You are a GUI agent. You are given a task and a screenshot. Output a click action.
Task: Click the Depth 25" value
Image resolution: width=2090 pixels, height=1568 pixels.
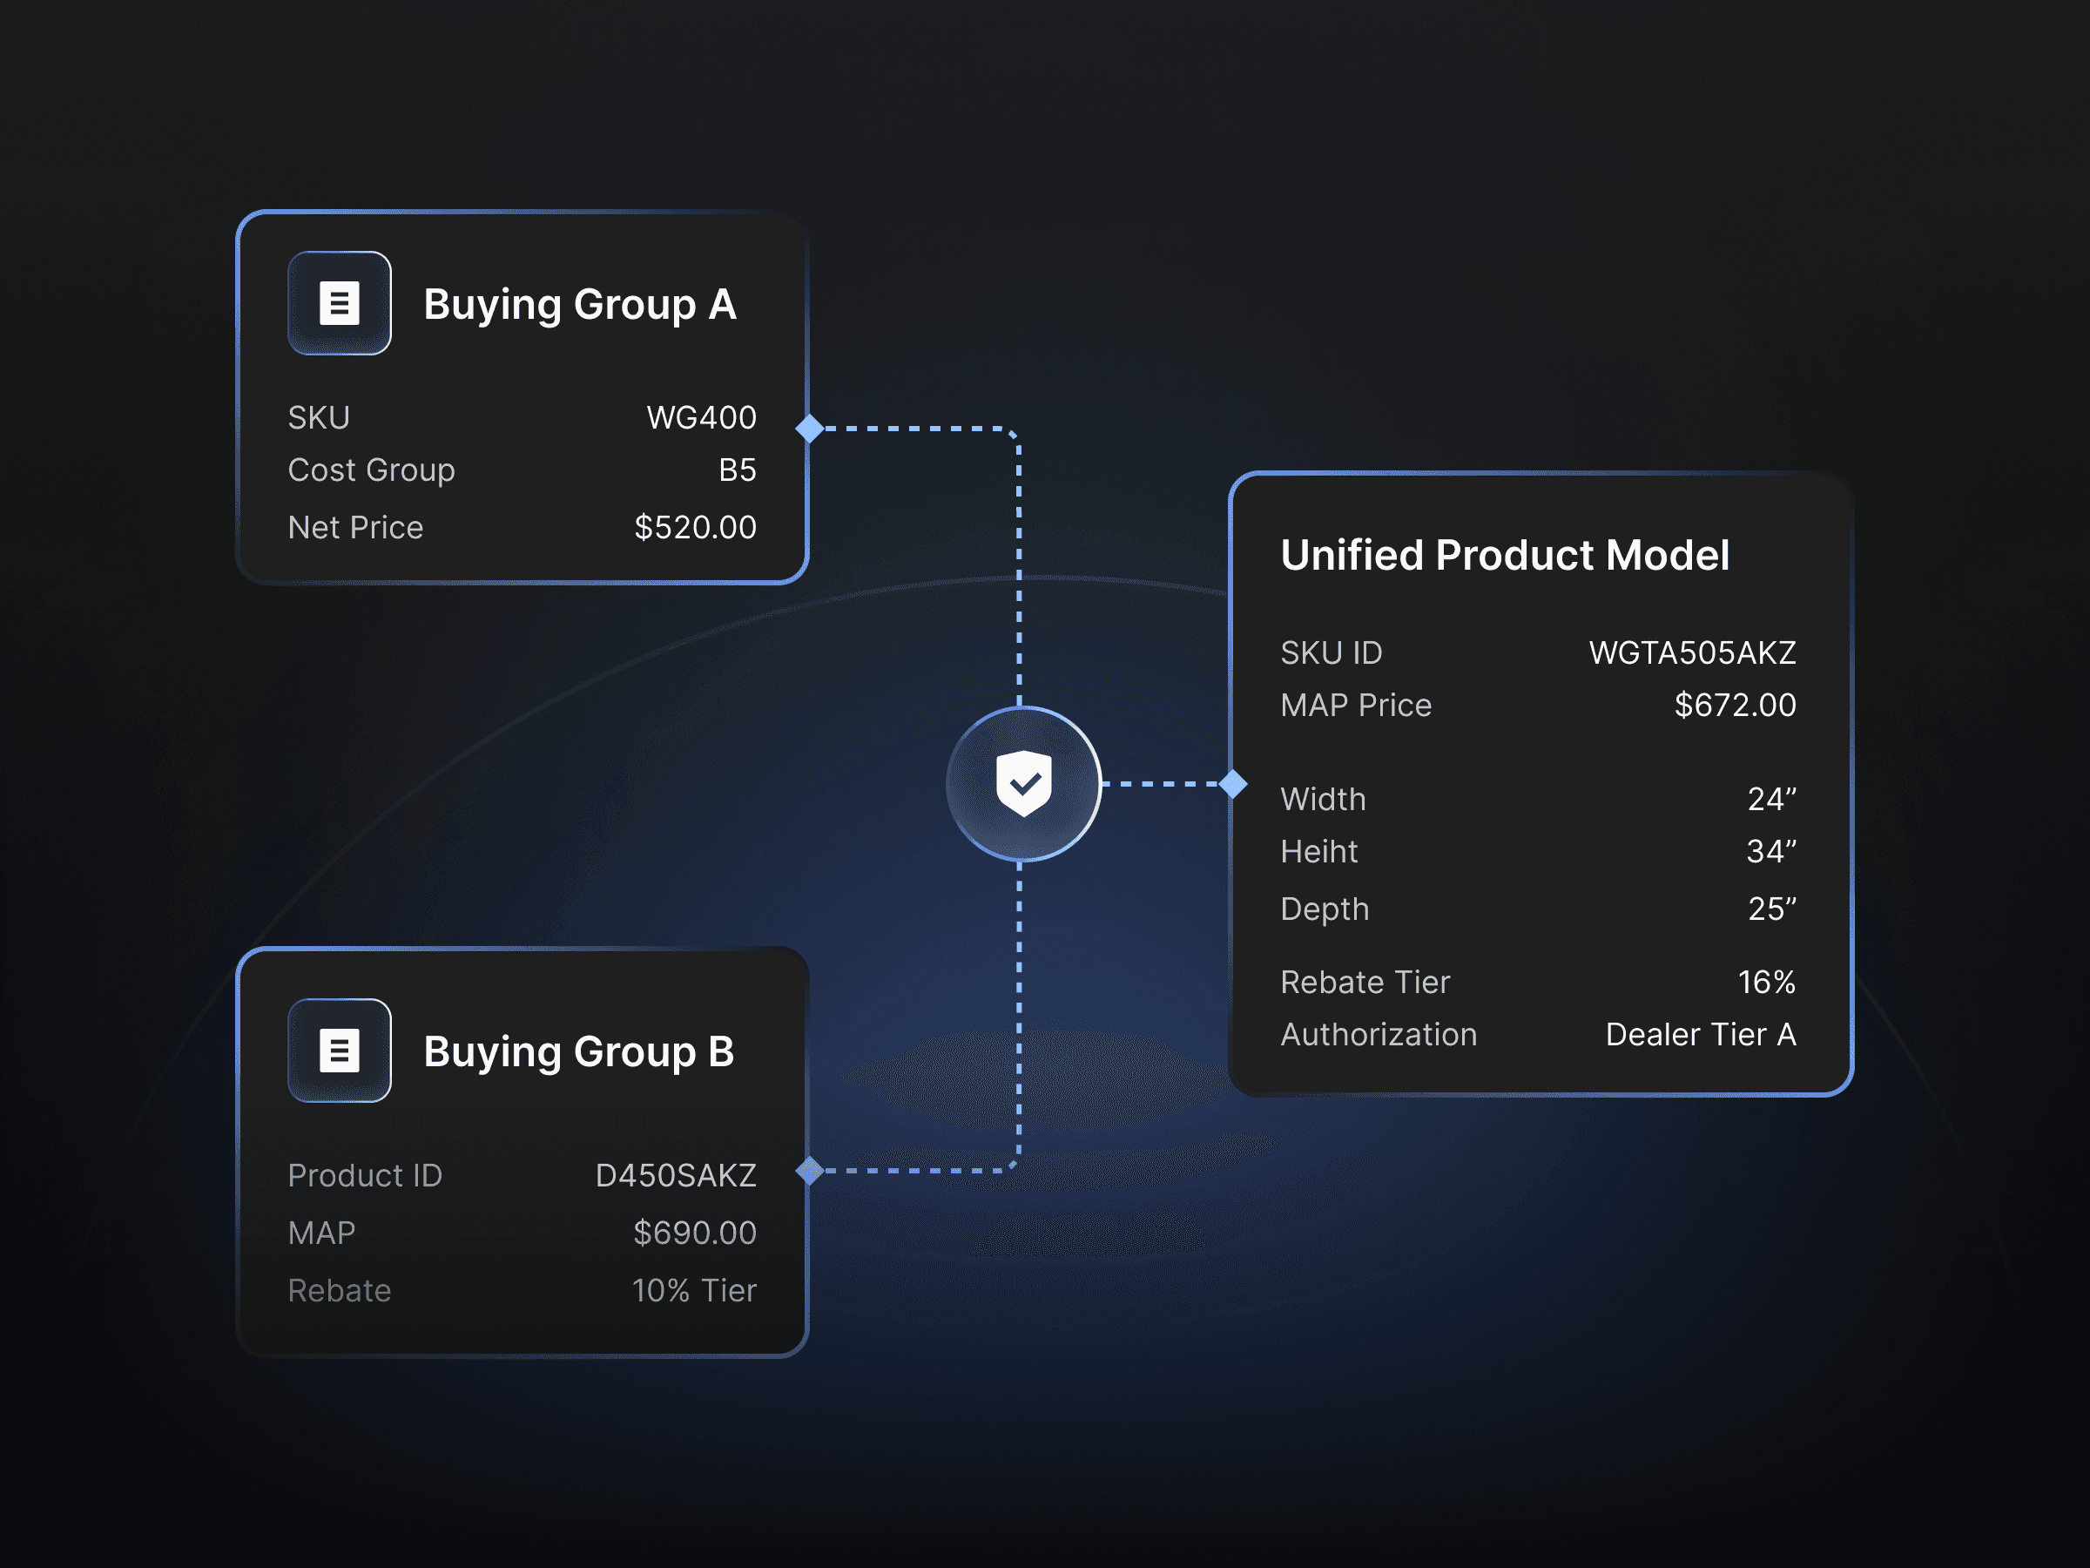(1770, 909)
